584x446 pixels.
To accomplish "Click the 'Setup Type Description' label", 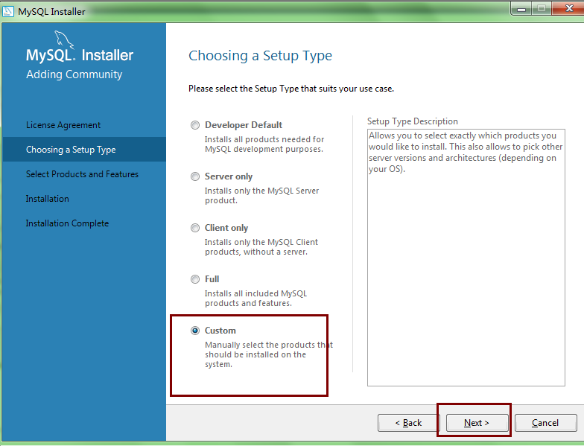I will 413,121.
